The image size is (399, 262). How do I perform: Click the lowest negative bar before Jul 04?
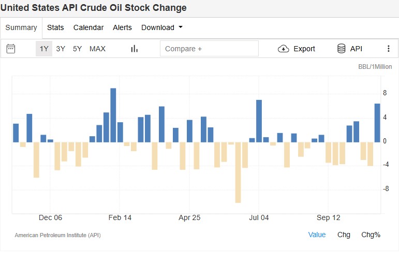pos(238,172)
